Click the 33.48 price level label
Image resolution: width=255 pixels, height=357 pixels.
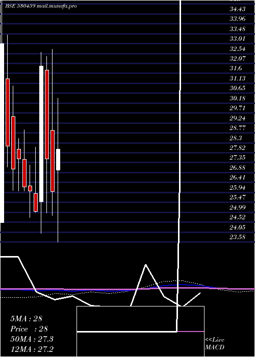pyautogui.click(x=238, y=29)
